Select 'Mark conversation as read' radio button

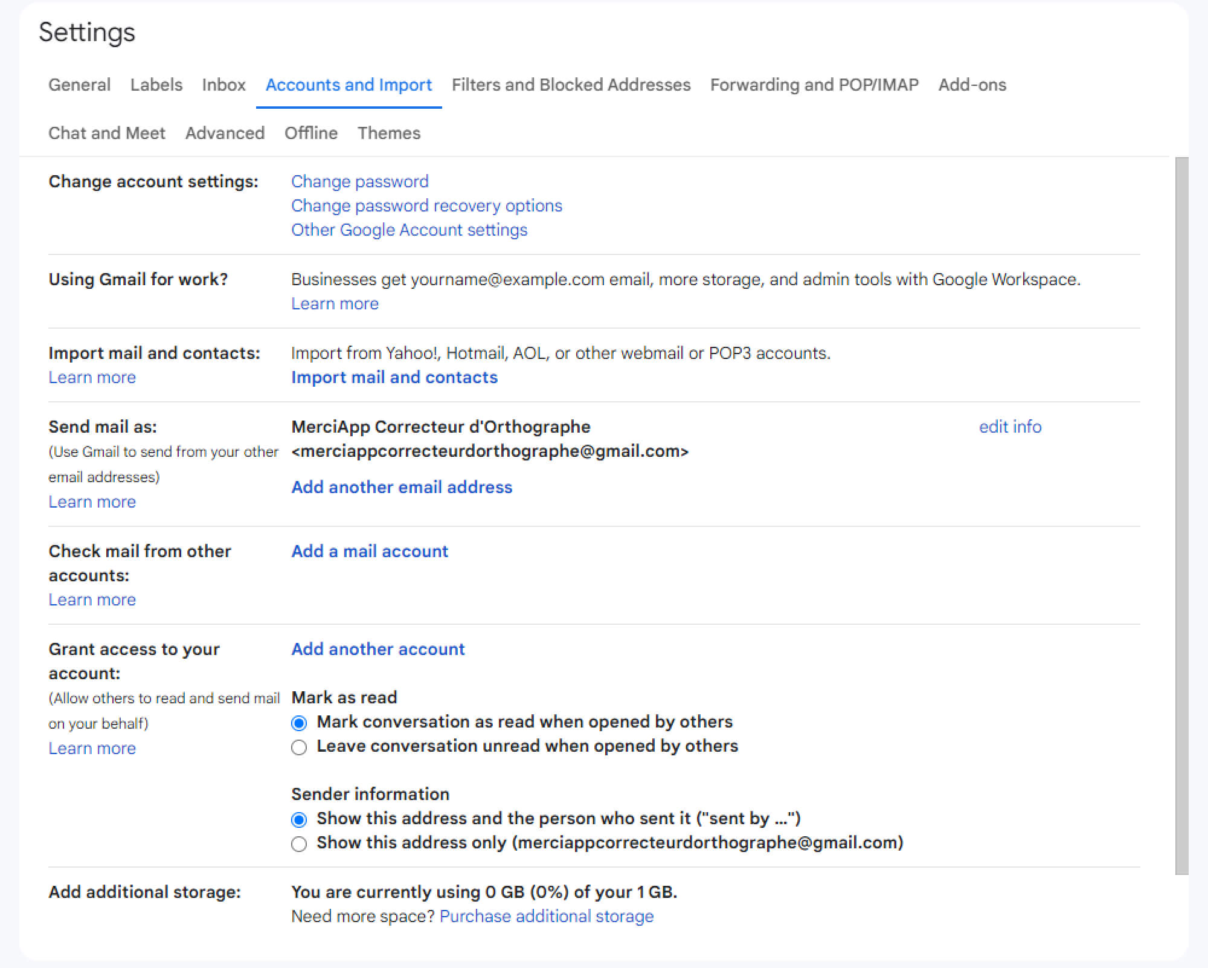coord(299,723)
